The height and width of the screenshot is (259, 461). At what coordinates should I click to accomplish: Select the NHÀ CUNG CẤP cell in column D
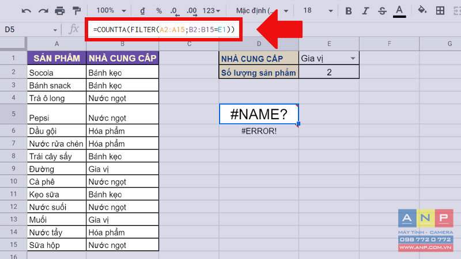pos(259,59)
